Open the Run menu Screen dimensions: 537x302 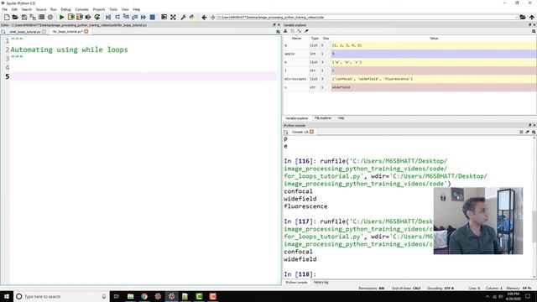click(x=54, y=9)
